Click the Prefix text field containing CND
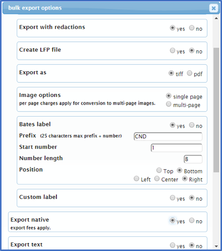This screenshot has width=222, height=251. pyautogui.click(x=168, y=136)
